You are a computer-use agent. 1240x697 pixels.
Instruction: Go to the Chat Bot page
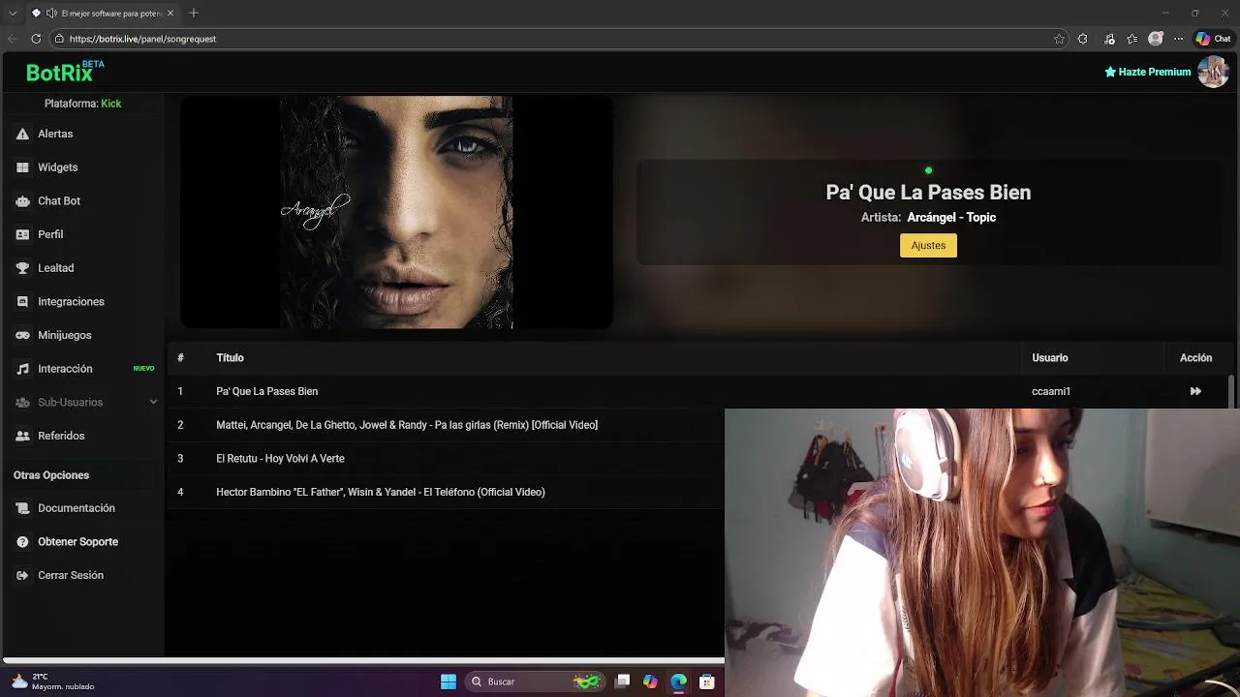pyautogui.click(x=59, y=201)
